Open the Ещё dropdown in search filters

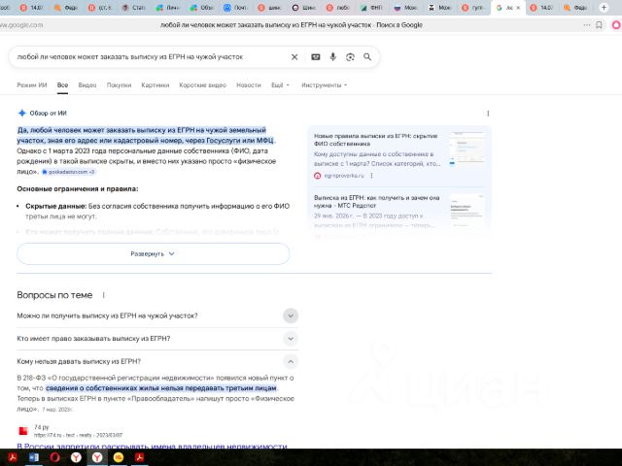[280, 85]
